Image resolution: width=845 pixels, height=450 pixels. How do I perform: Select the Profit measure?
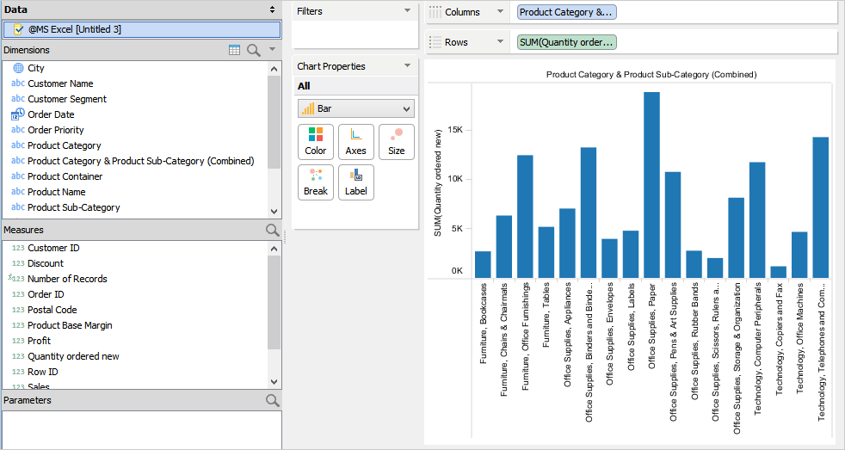coord(40,341)
